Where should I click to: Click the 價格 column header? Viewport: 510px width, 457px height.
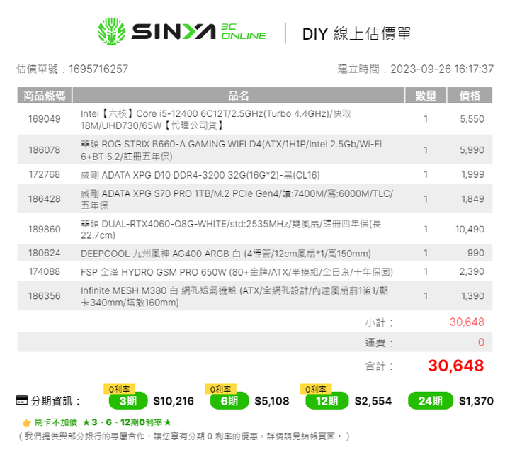470,96
